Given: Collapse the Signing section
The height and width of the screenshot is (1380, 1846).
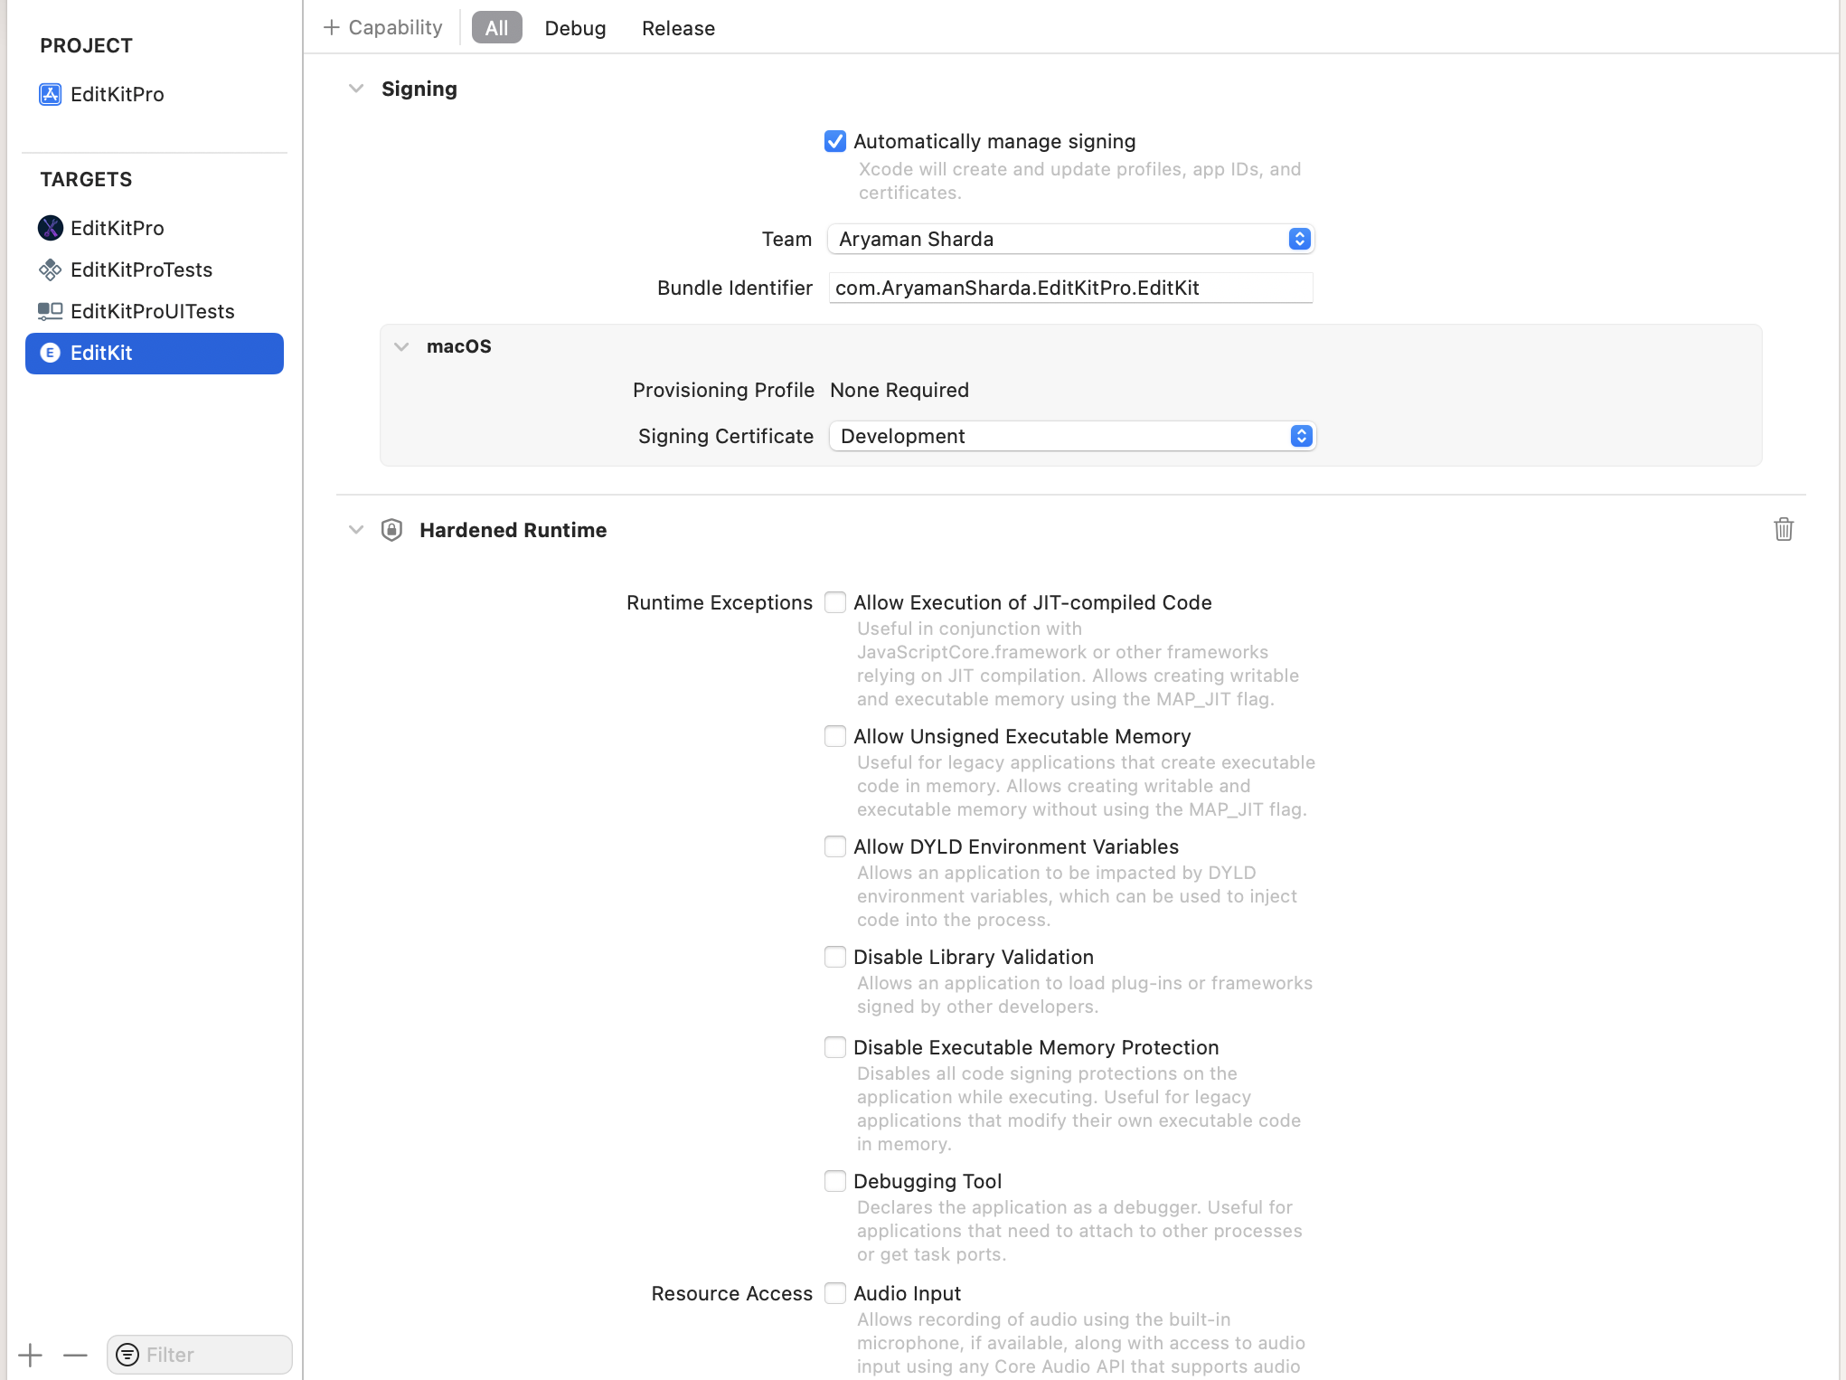Looking at the screenshot, I should coord(356,89).
